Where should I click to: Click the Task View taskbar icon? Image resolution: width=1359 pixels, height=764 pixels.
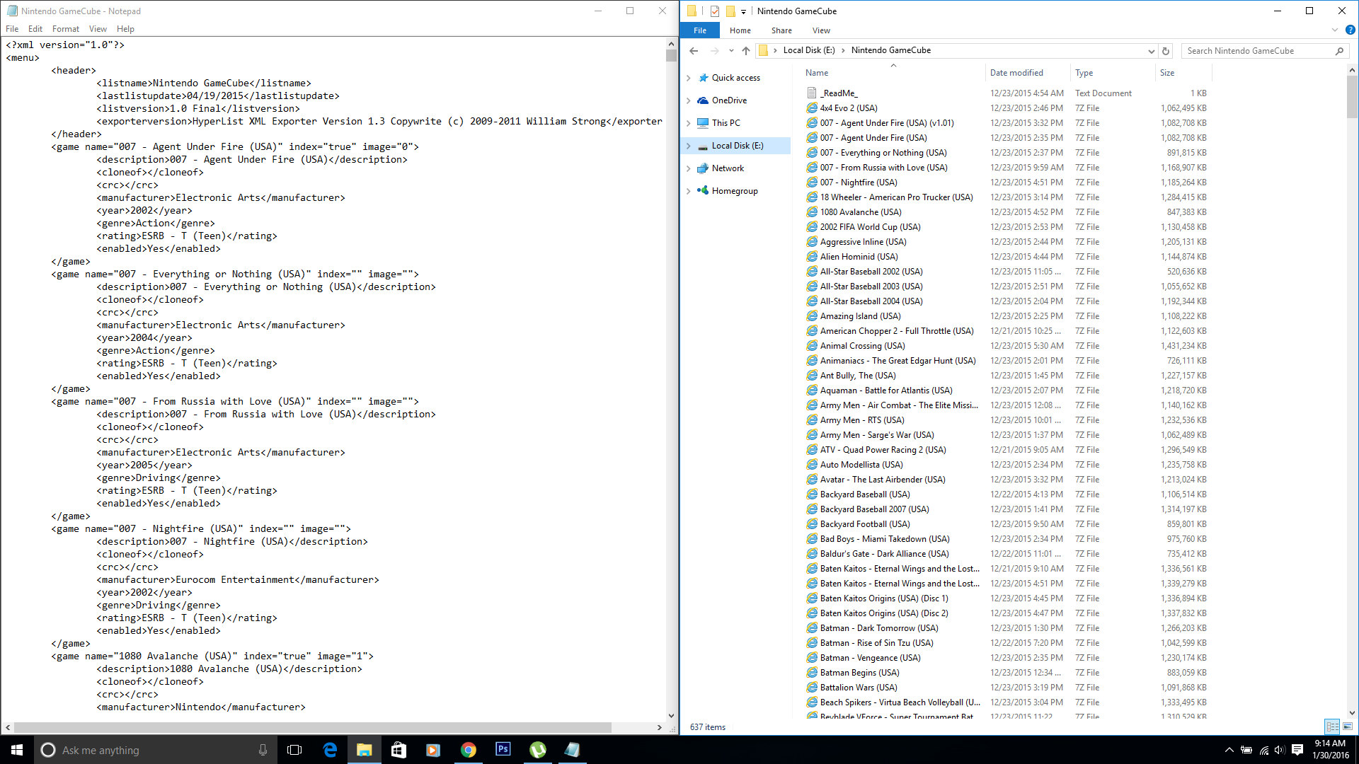pyautogui.click(x=294, y=750)
